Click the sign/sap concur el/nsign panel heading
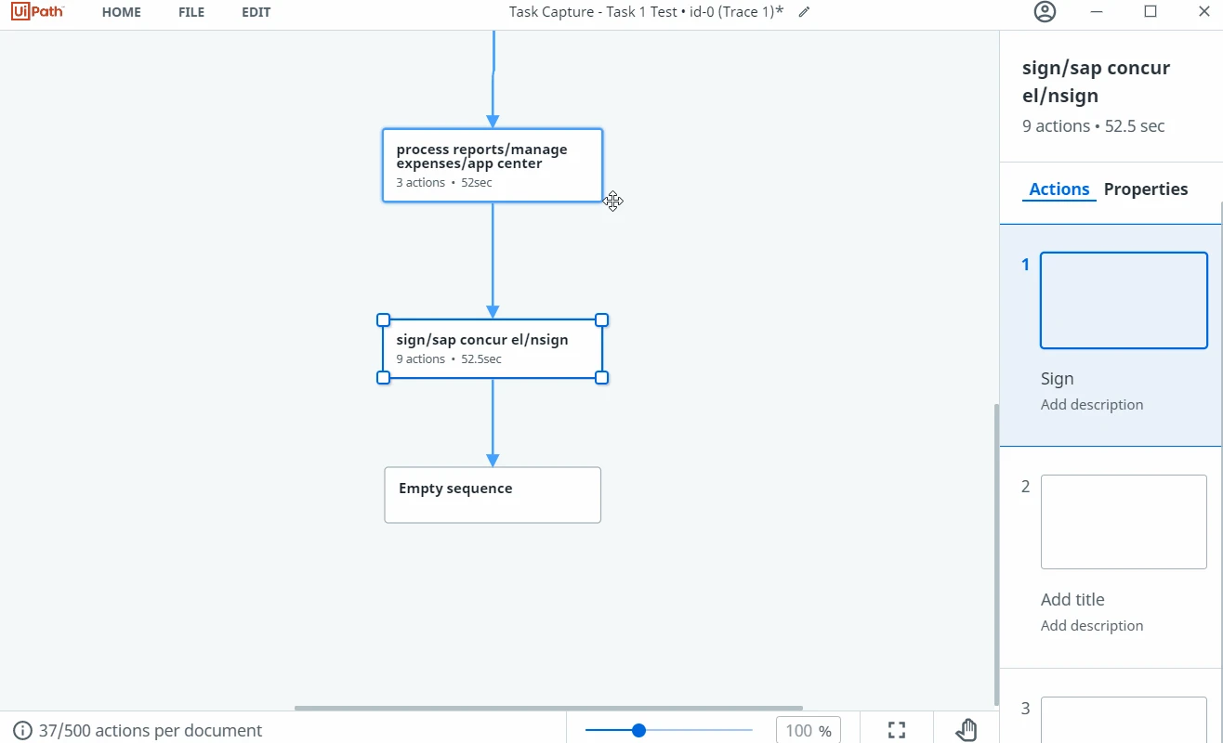Viewport: 1223px width, 743px height. tap(1096, 82)
